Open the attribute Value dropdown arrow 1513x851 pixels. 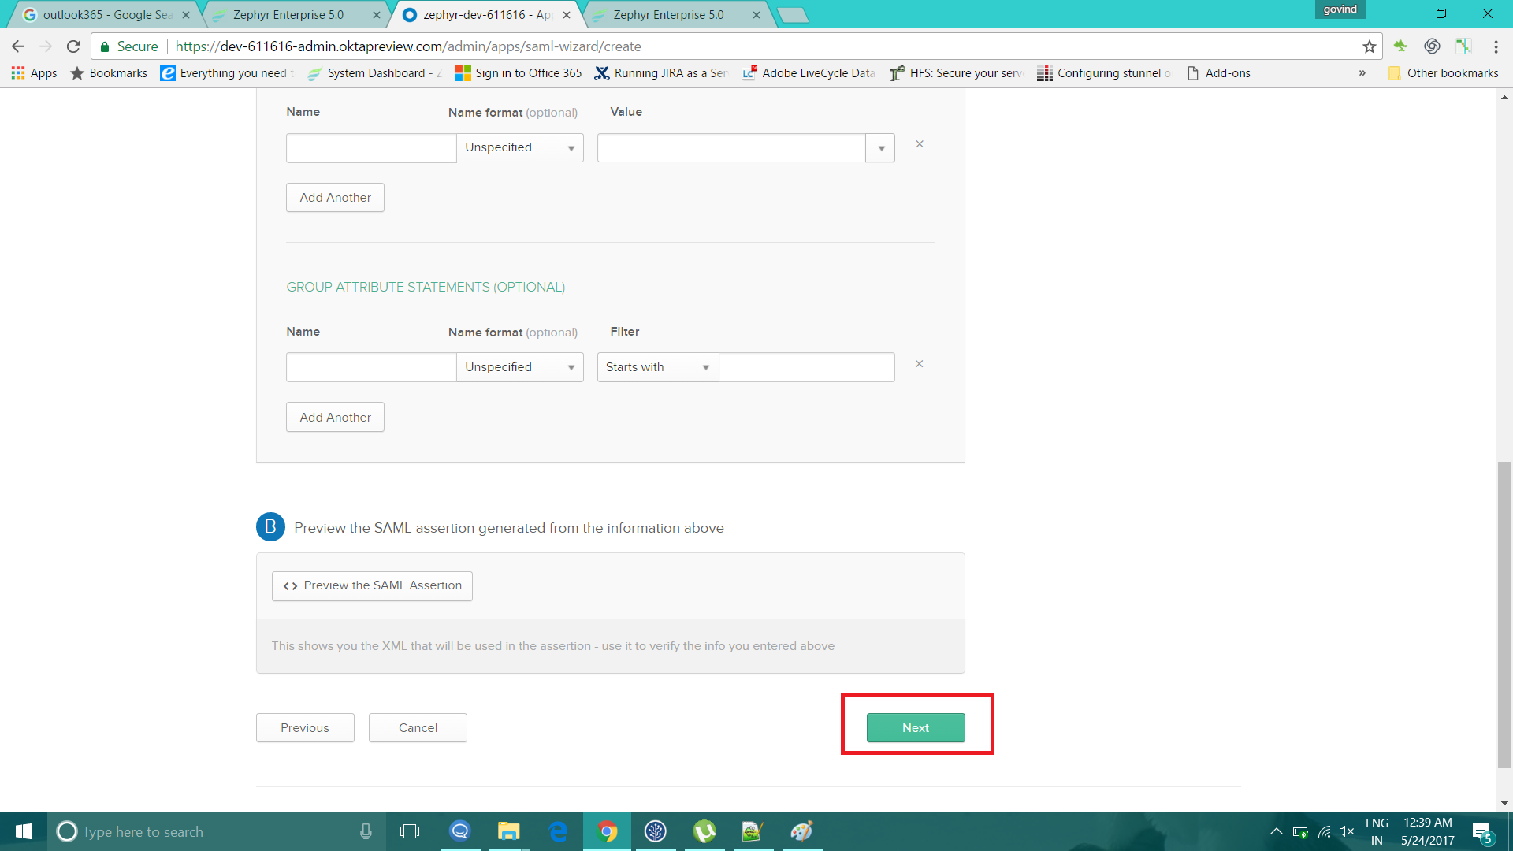pyautogui.click(x=880, y=148)
